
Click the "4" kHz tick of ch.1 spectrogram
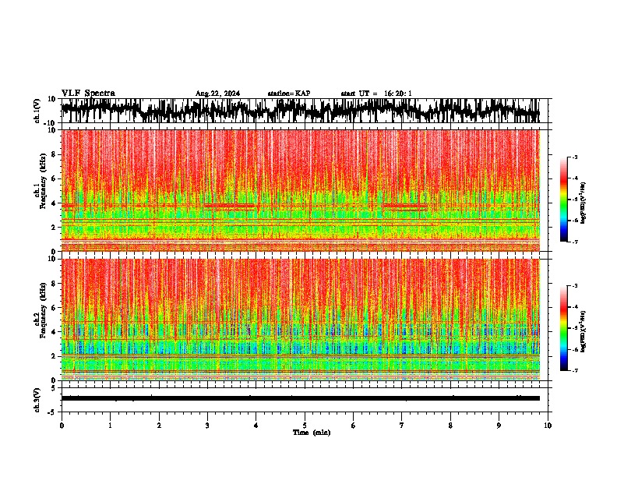(55, 203)
